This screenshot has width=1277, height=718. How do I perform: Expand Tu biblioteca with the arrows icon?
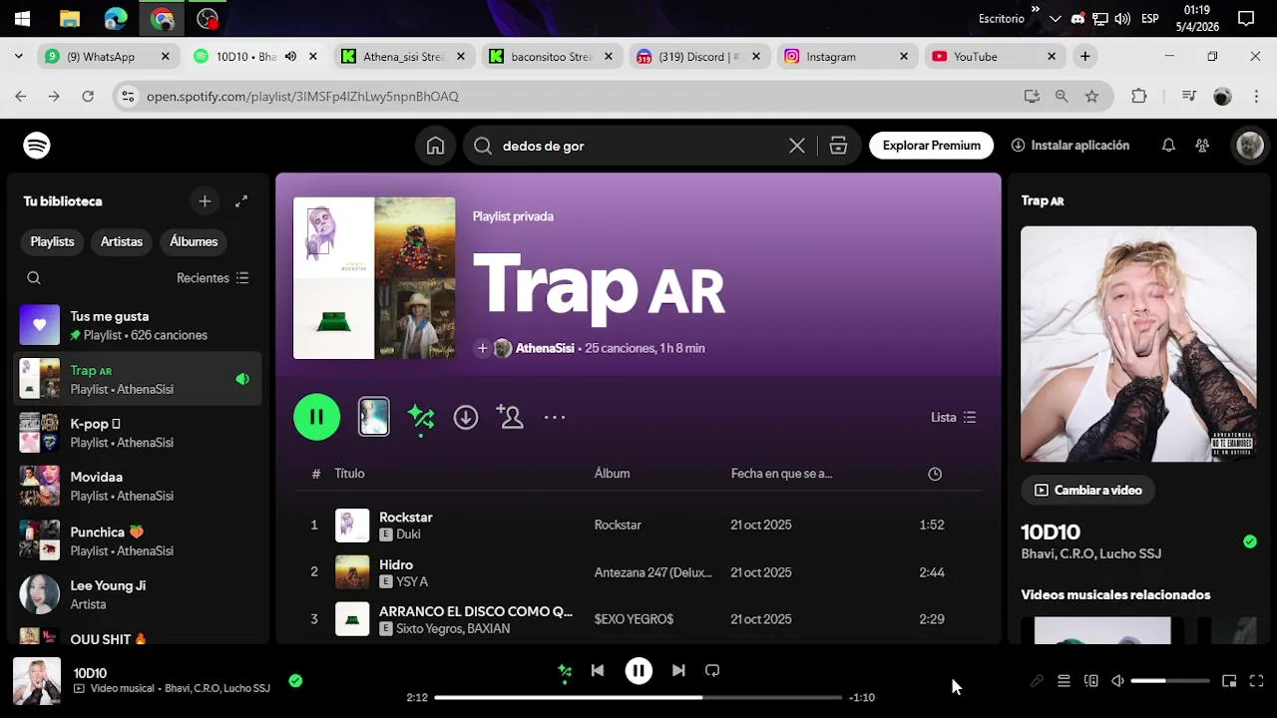coord(241,201)
